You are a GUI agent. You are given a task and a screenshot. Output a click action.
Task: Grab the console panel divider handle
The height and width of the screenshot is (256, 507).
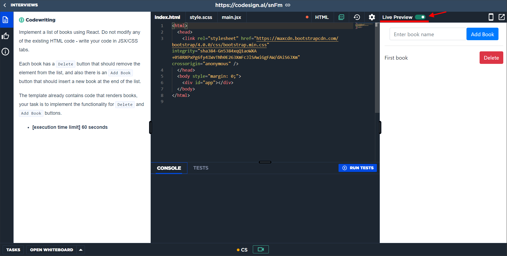pos(265,162)
